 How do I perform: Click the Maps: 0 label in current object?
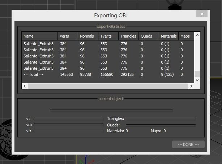158,131
